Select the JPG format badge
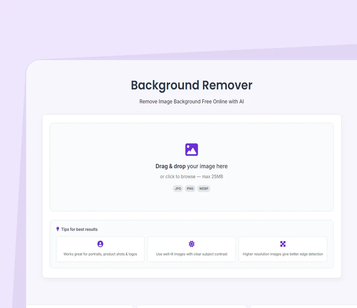Viewport: 357px width, 308px height. tap(178, 188)
